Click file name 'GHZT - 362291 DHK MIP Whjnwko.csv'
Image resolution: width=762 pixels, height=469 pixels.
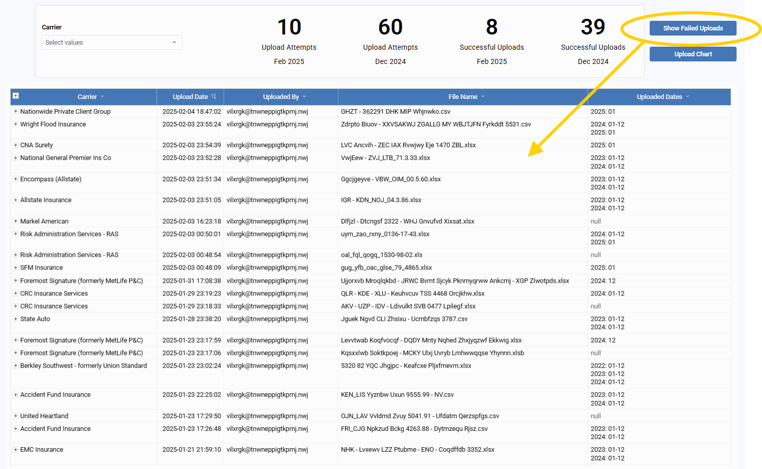pos(395,112)
